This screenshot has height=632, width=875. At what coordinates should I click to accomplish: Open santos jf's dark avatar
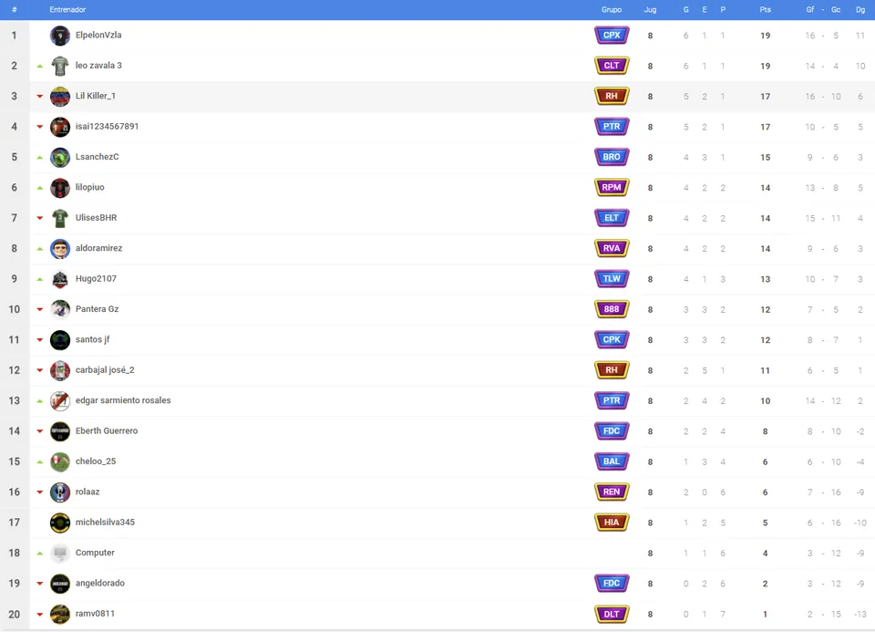click(60, 339)
